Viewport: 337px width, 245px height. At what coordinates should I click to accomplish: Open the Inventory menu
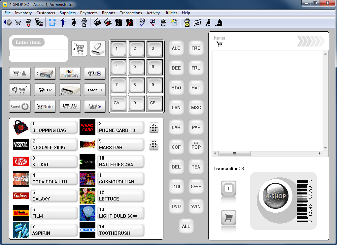23,13
